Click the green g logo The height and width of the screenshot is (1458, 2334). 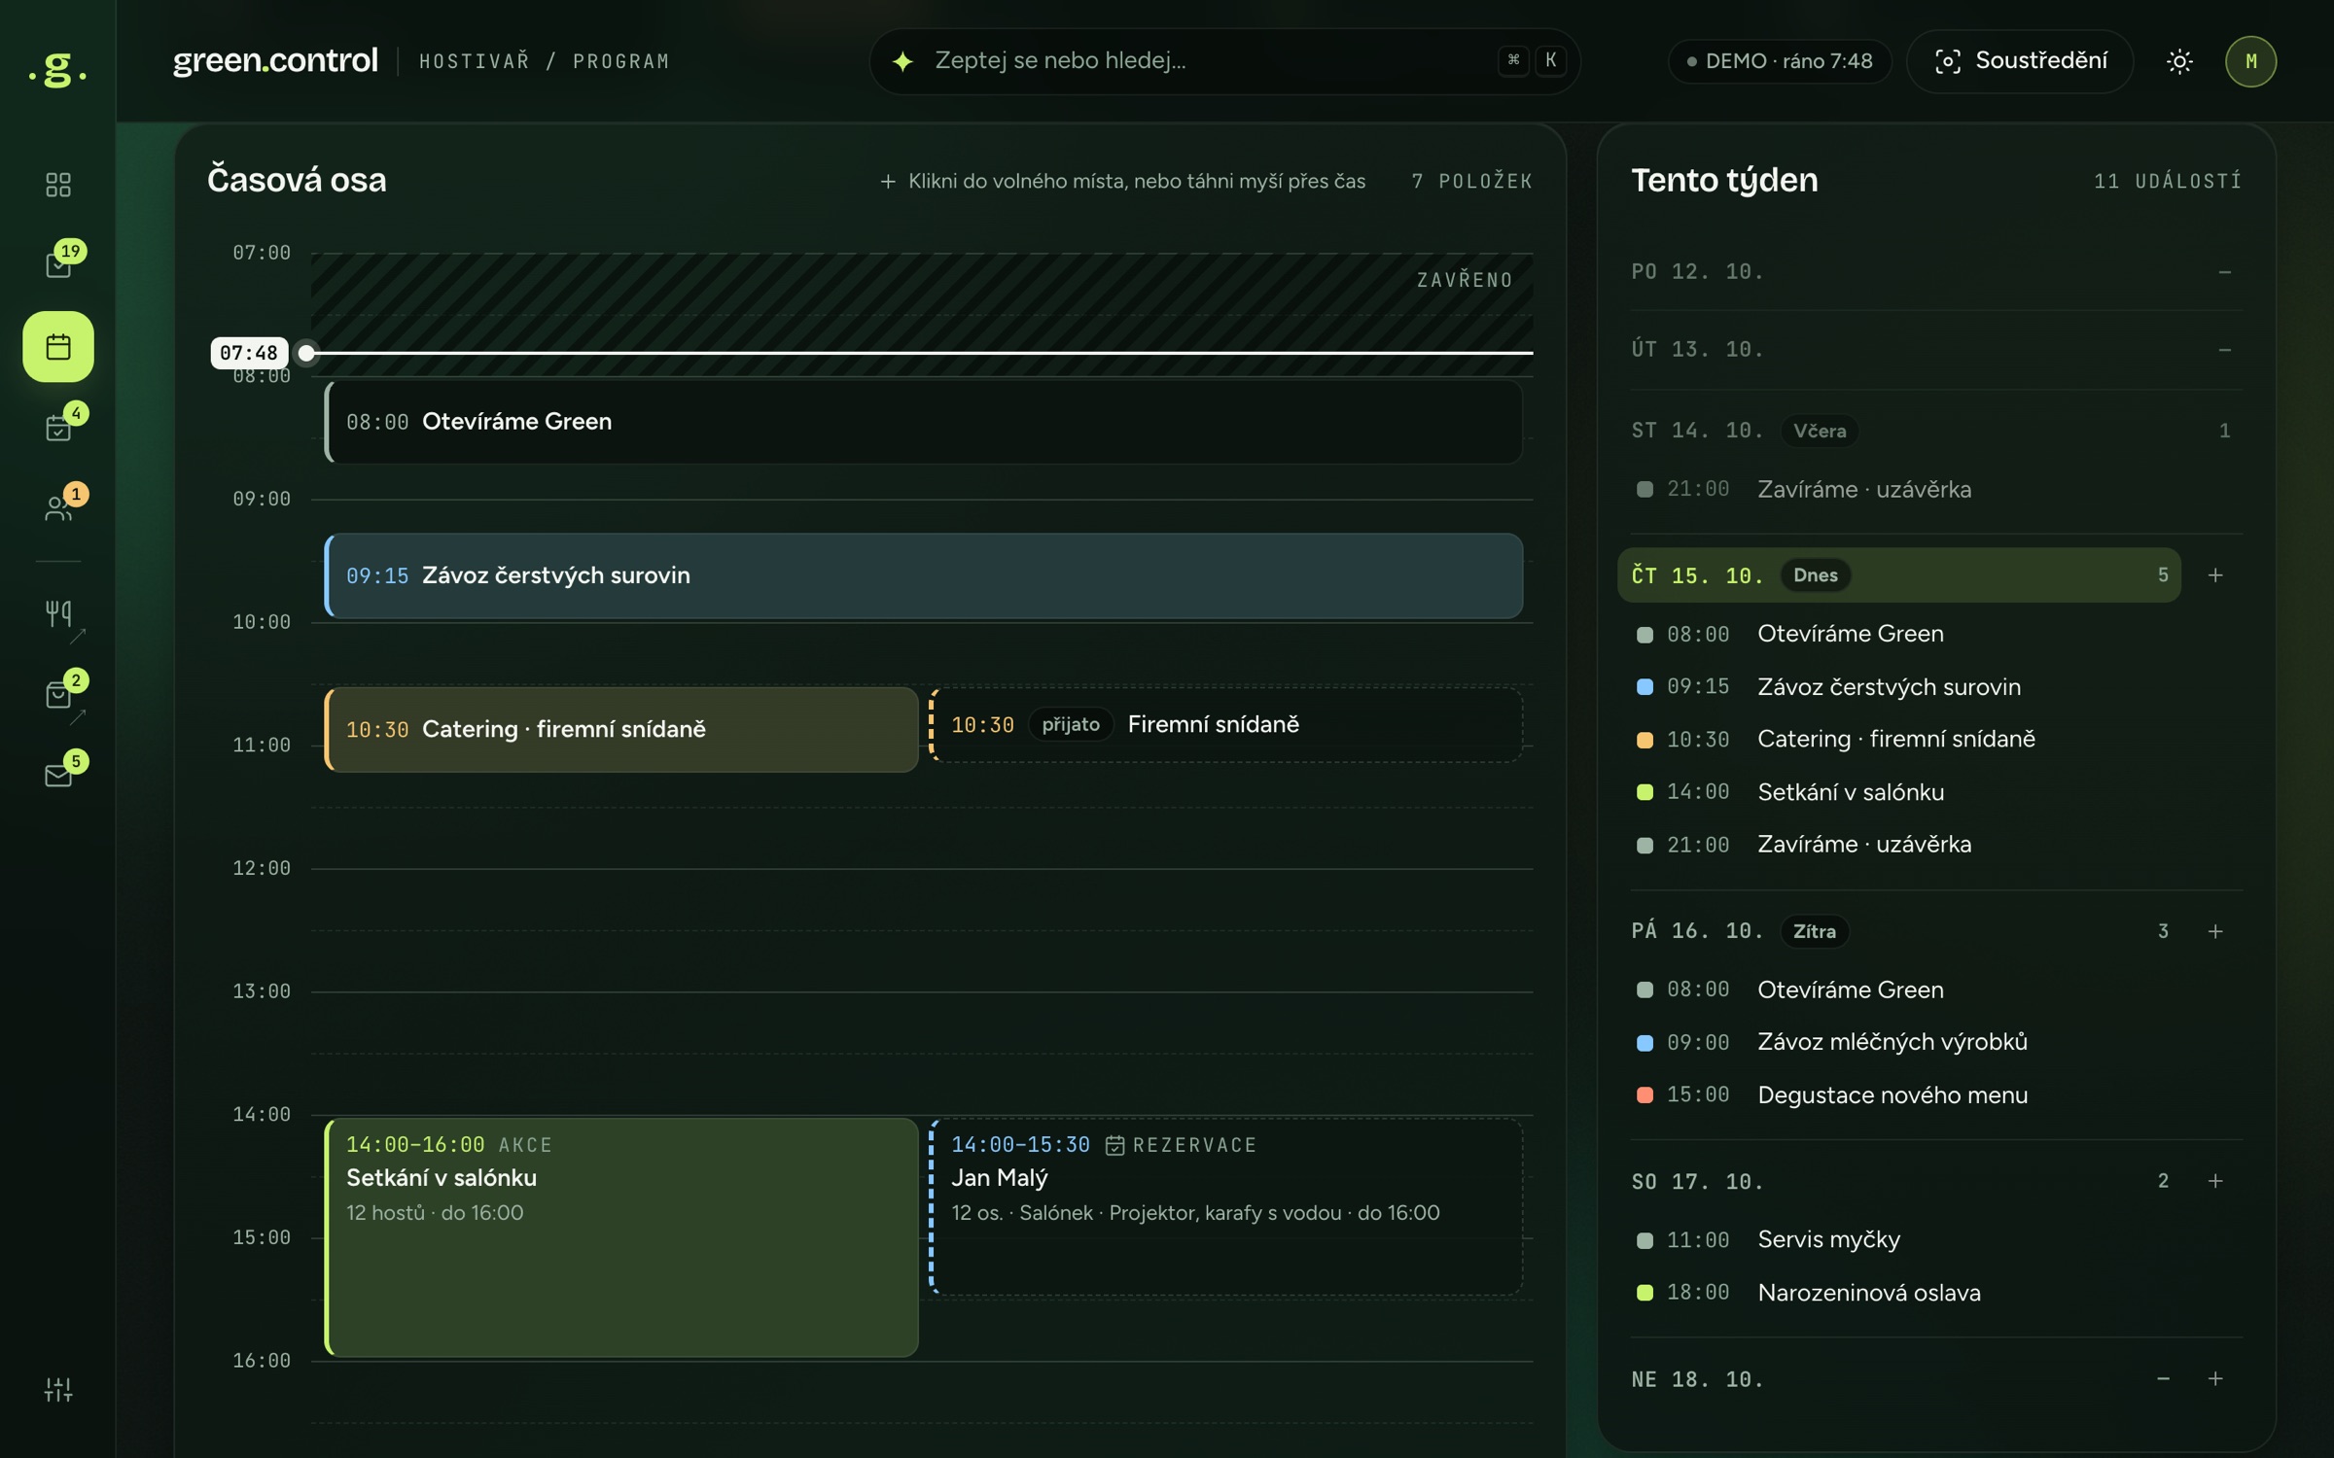(x=57, y=68)
